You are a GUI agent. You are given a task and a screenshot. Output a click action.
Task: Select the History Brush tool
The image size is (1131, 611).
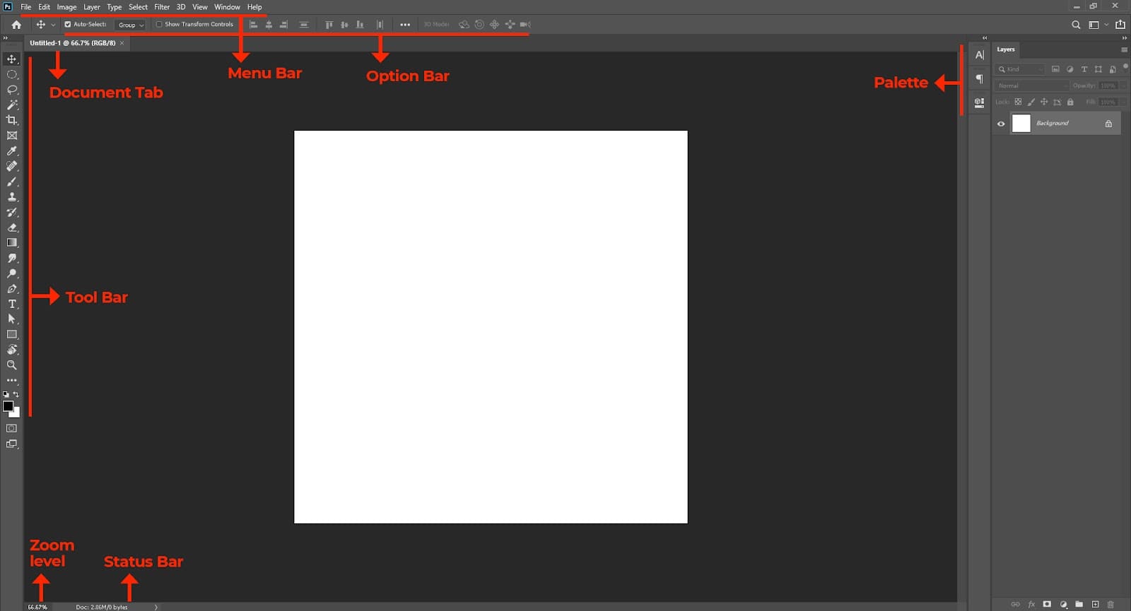pos(12,212)
